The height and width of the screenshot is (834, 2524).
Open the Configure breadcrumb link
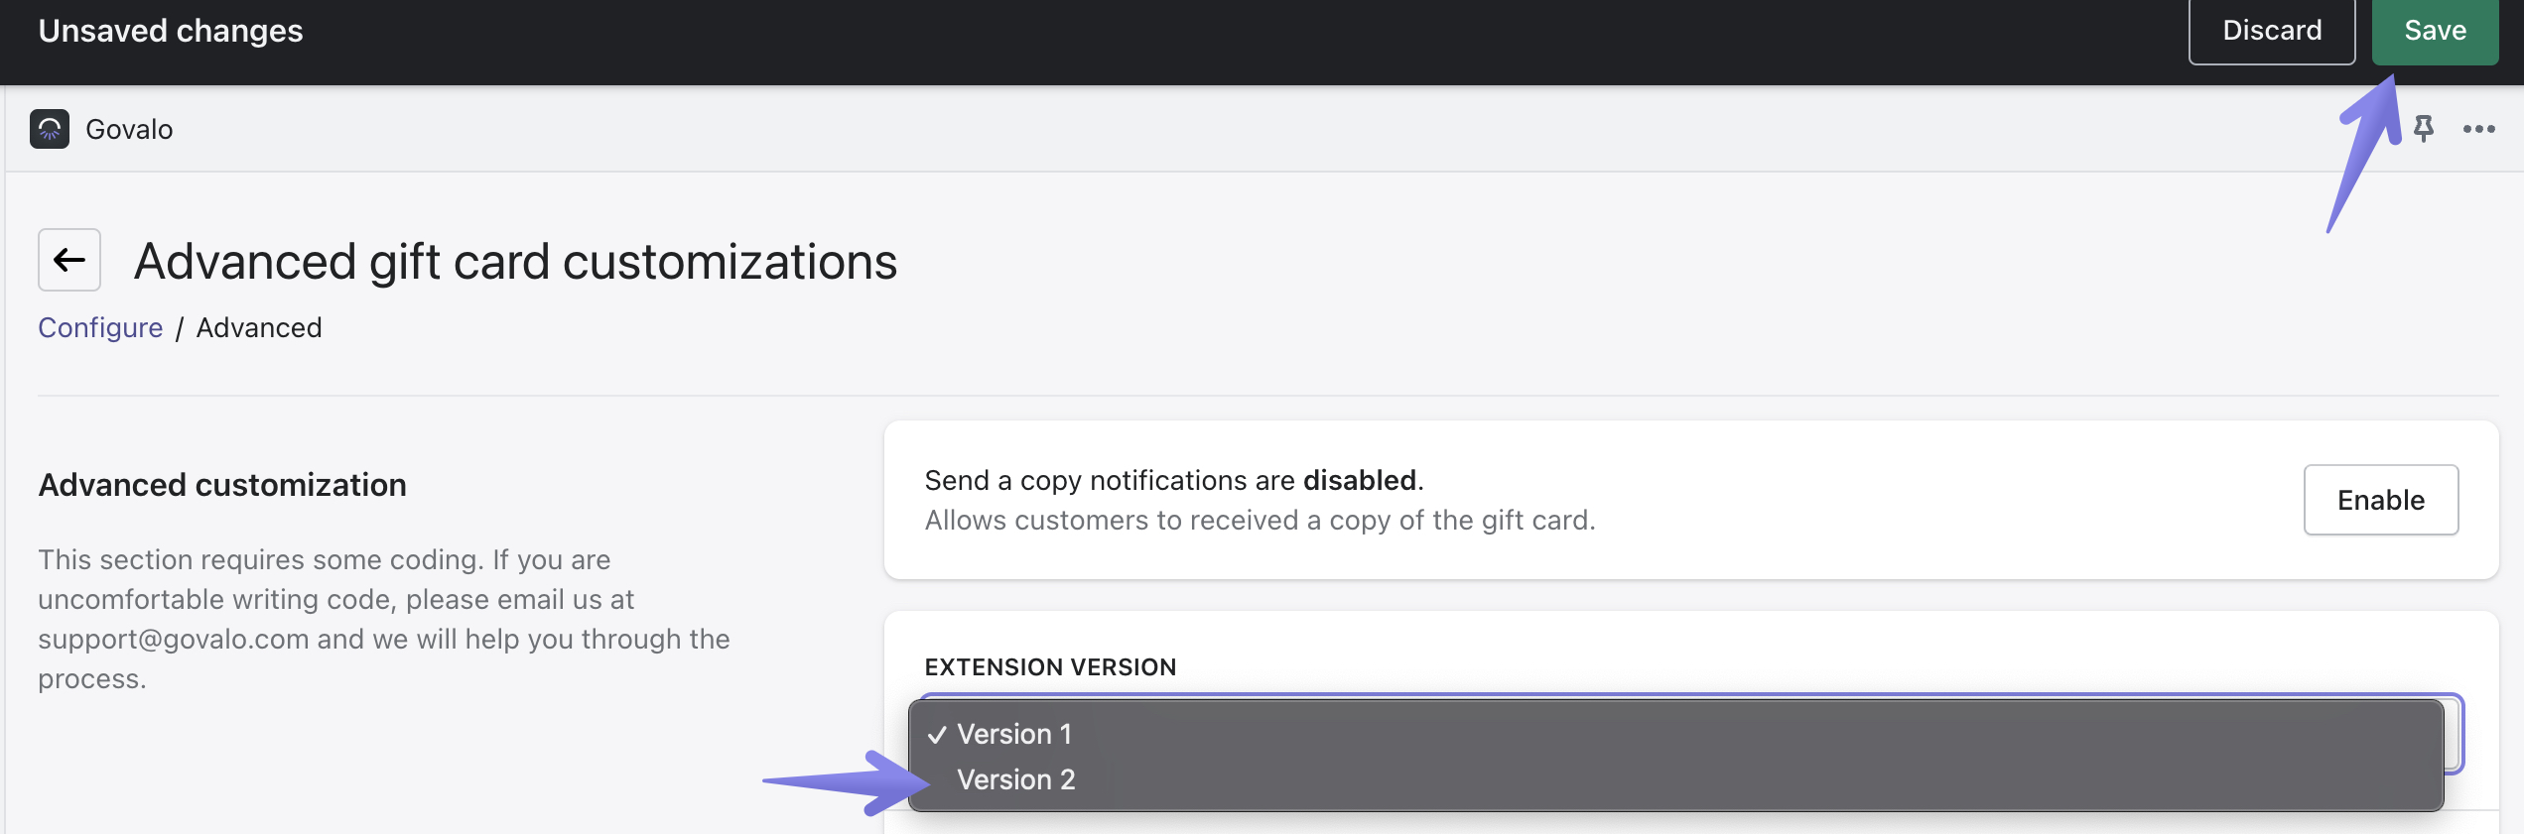100,327
